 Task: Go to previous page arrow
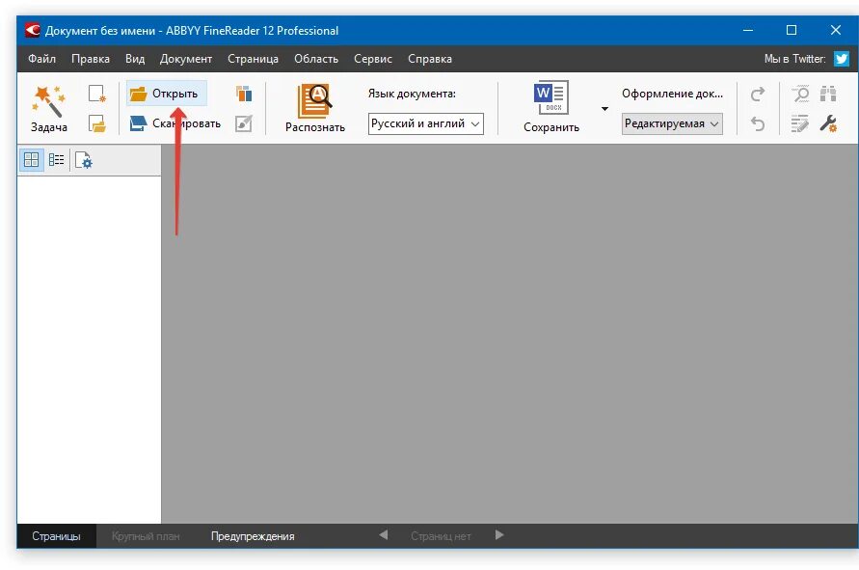click(x=384, y=535)
